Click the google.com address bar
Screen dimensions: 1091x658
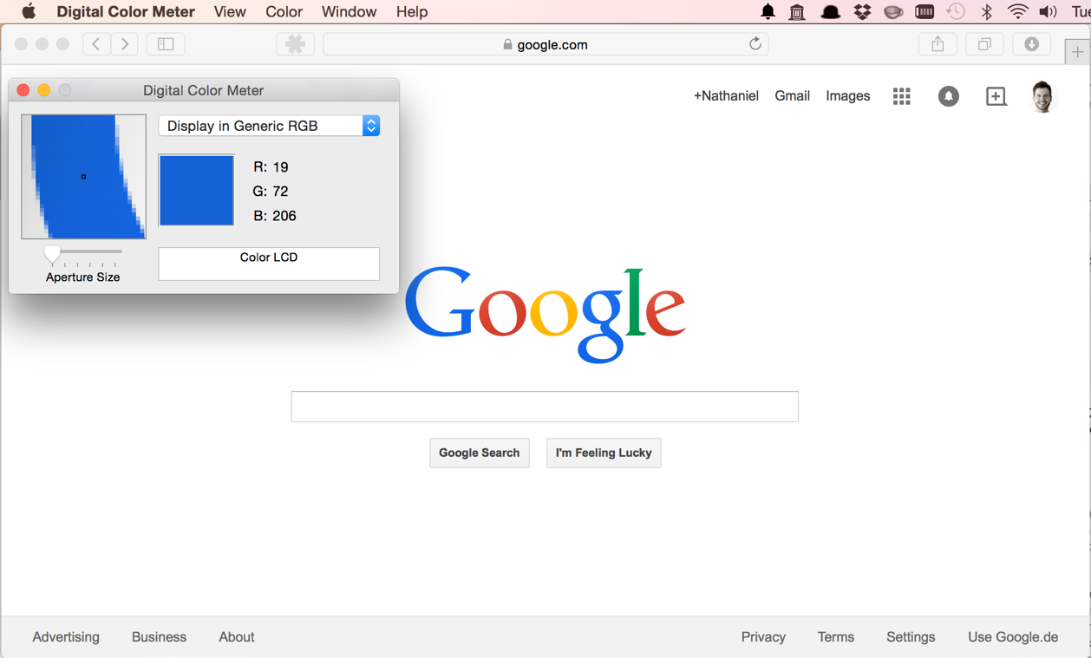(545, 44)
